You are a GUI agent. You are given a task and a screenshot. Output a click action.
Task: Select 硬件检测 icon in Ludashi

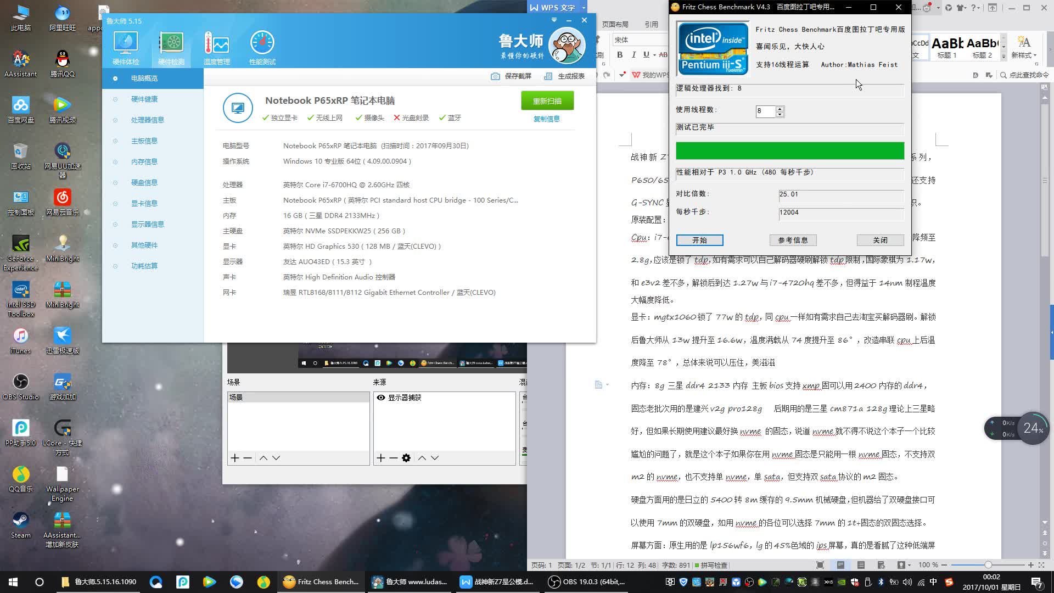pos(171,48)
